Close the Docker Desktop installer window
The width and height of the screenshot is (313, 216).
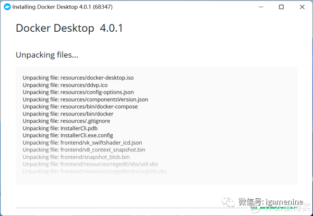302,7
